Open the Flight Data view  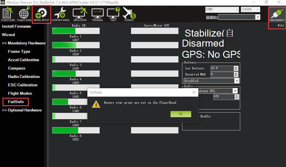(8, 15)
